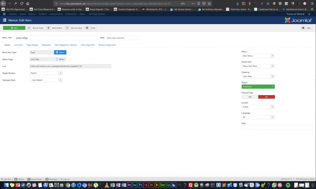Switch to the Metadata tab
Screen dimensions: 316x189
point(46,45)
